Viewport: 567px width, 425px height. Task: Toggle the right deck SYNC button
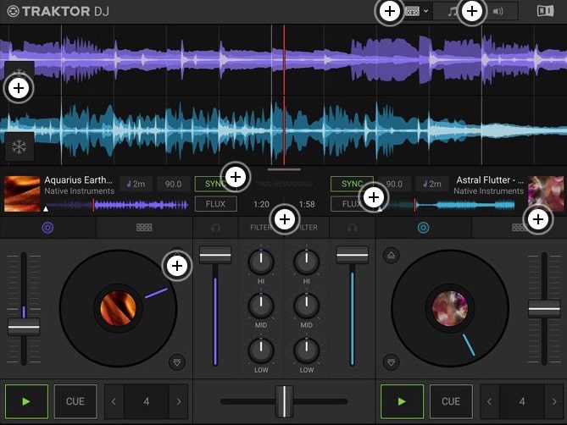351,184
